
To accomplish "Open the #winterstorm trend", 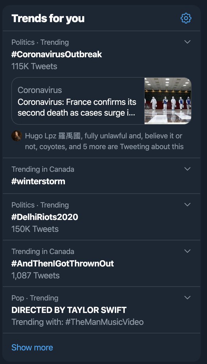I will pyautogui.click(x=38, y=181).
